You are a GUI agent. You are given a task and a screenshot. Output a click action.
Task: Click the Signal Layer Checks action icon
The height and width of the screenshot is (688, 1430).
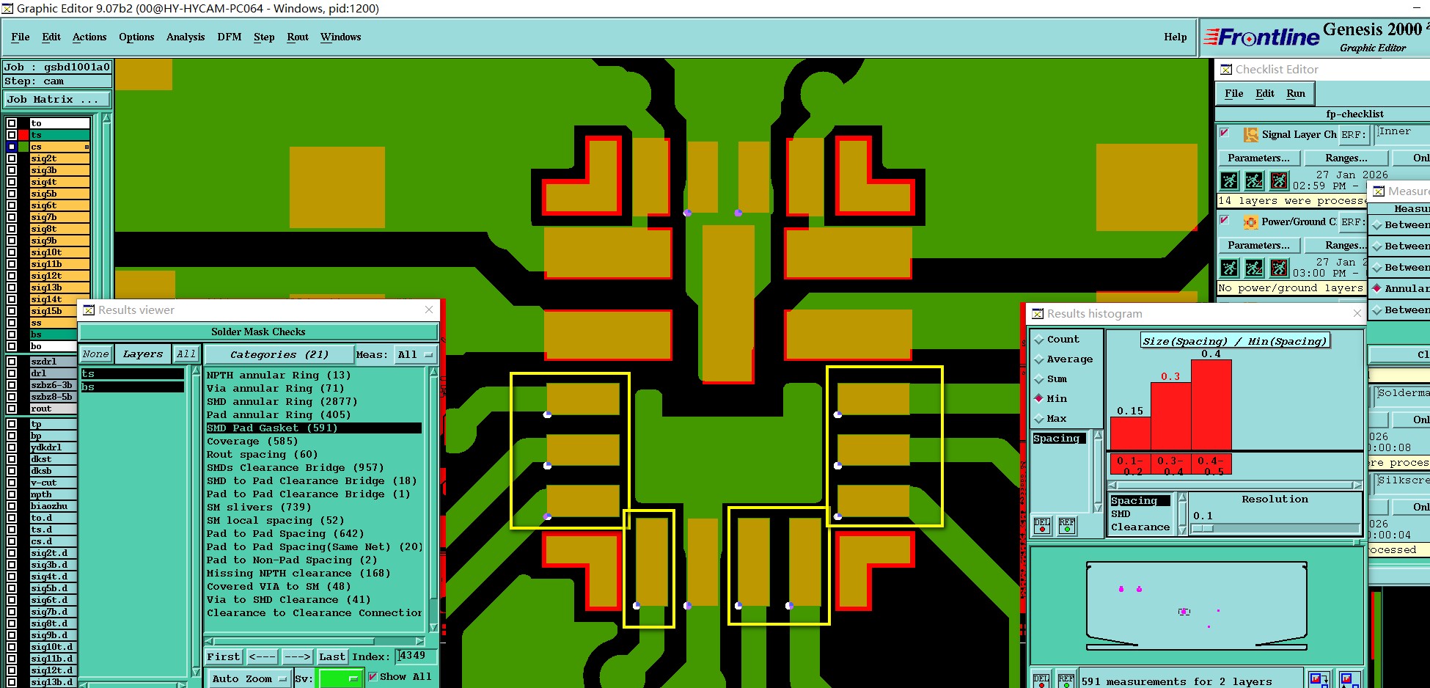(1250, 134)
